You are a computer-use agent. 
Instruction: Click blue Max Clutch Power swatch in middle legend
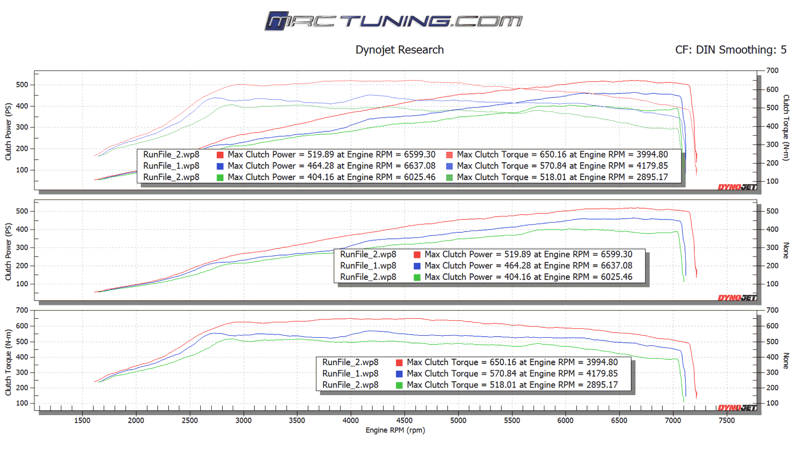[x=417, y=266]
